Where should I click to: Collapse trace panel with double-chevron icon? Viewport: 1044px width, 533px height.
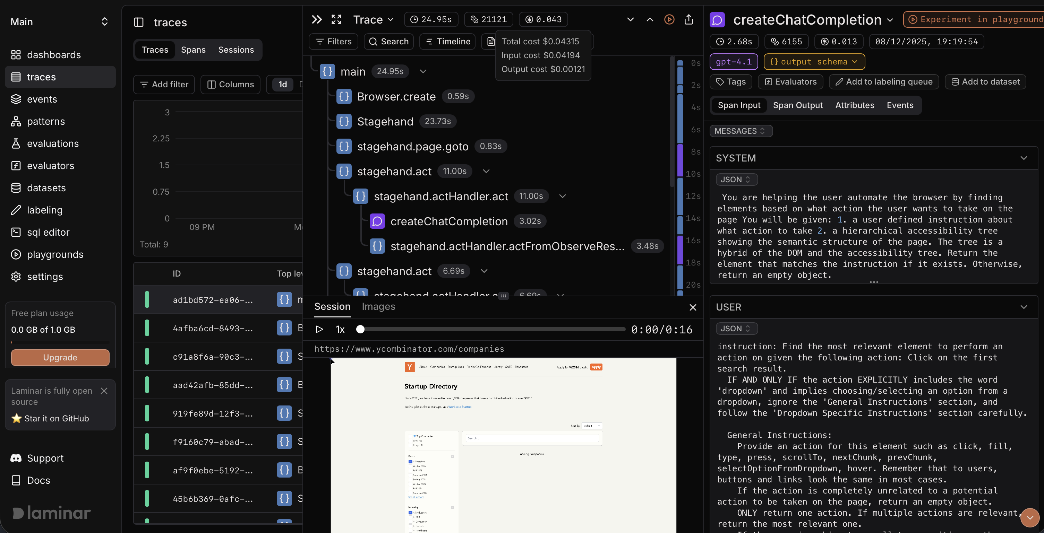pos(317,19)
